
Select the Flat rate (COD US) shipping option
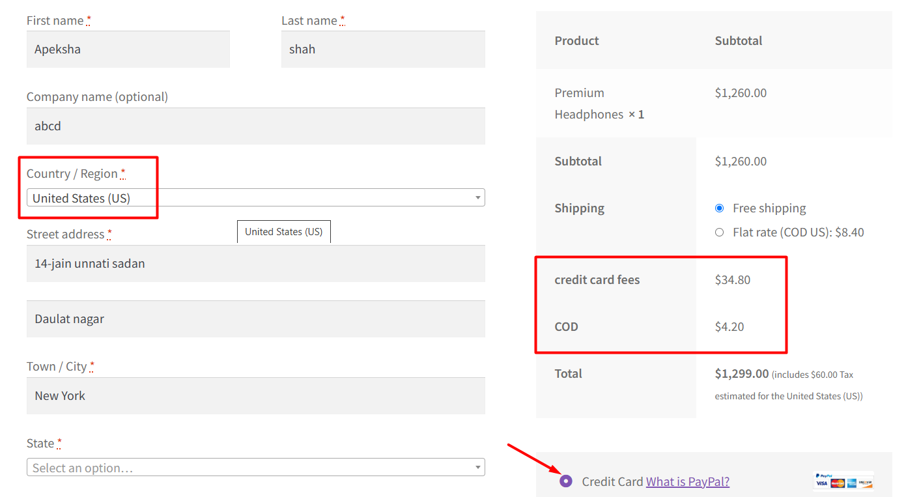[719, 232]
